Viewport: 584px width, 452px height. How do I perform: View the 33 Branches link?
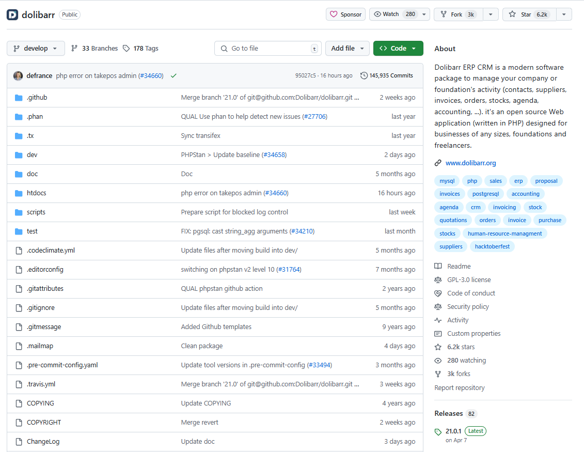(94, 49)
